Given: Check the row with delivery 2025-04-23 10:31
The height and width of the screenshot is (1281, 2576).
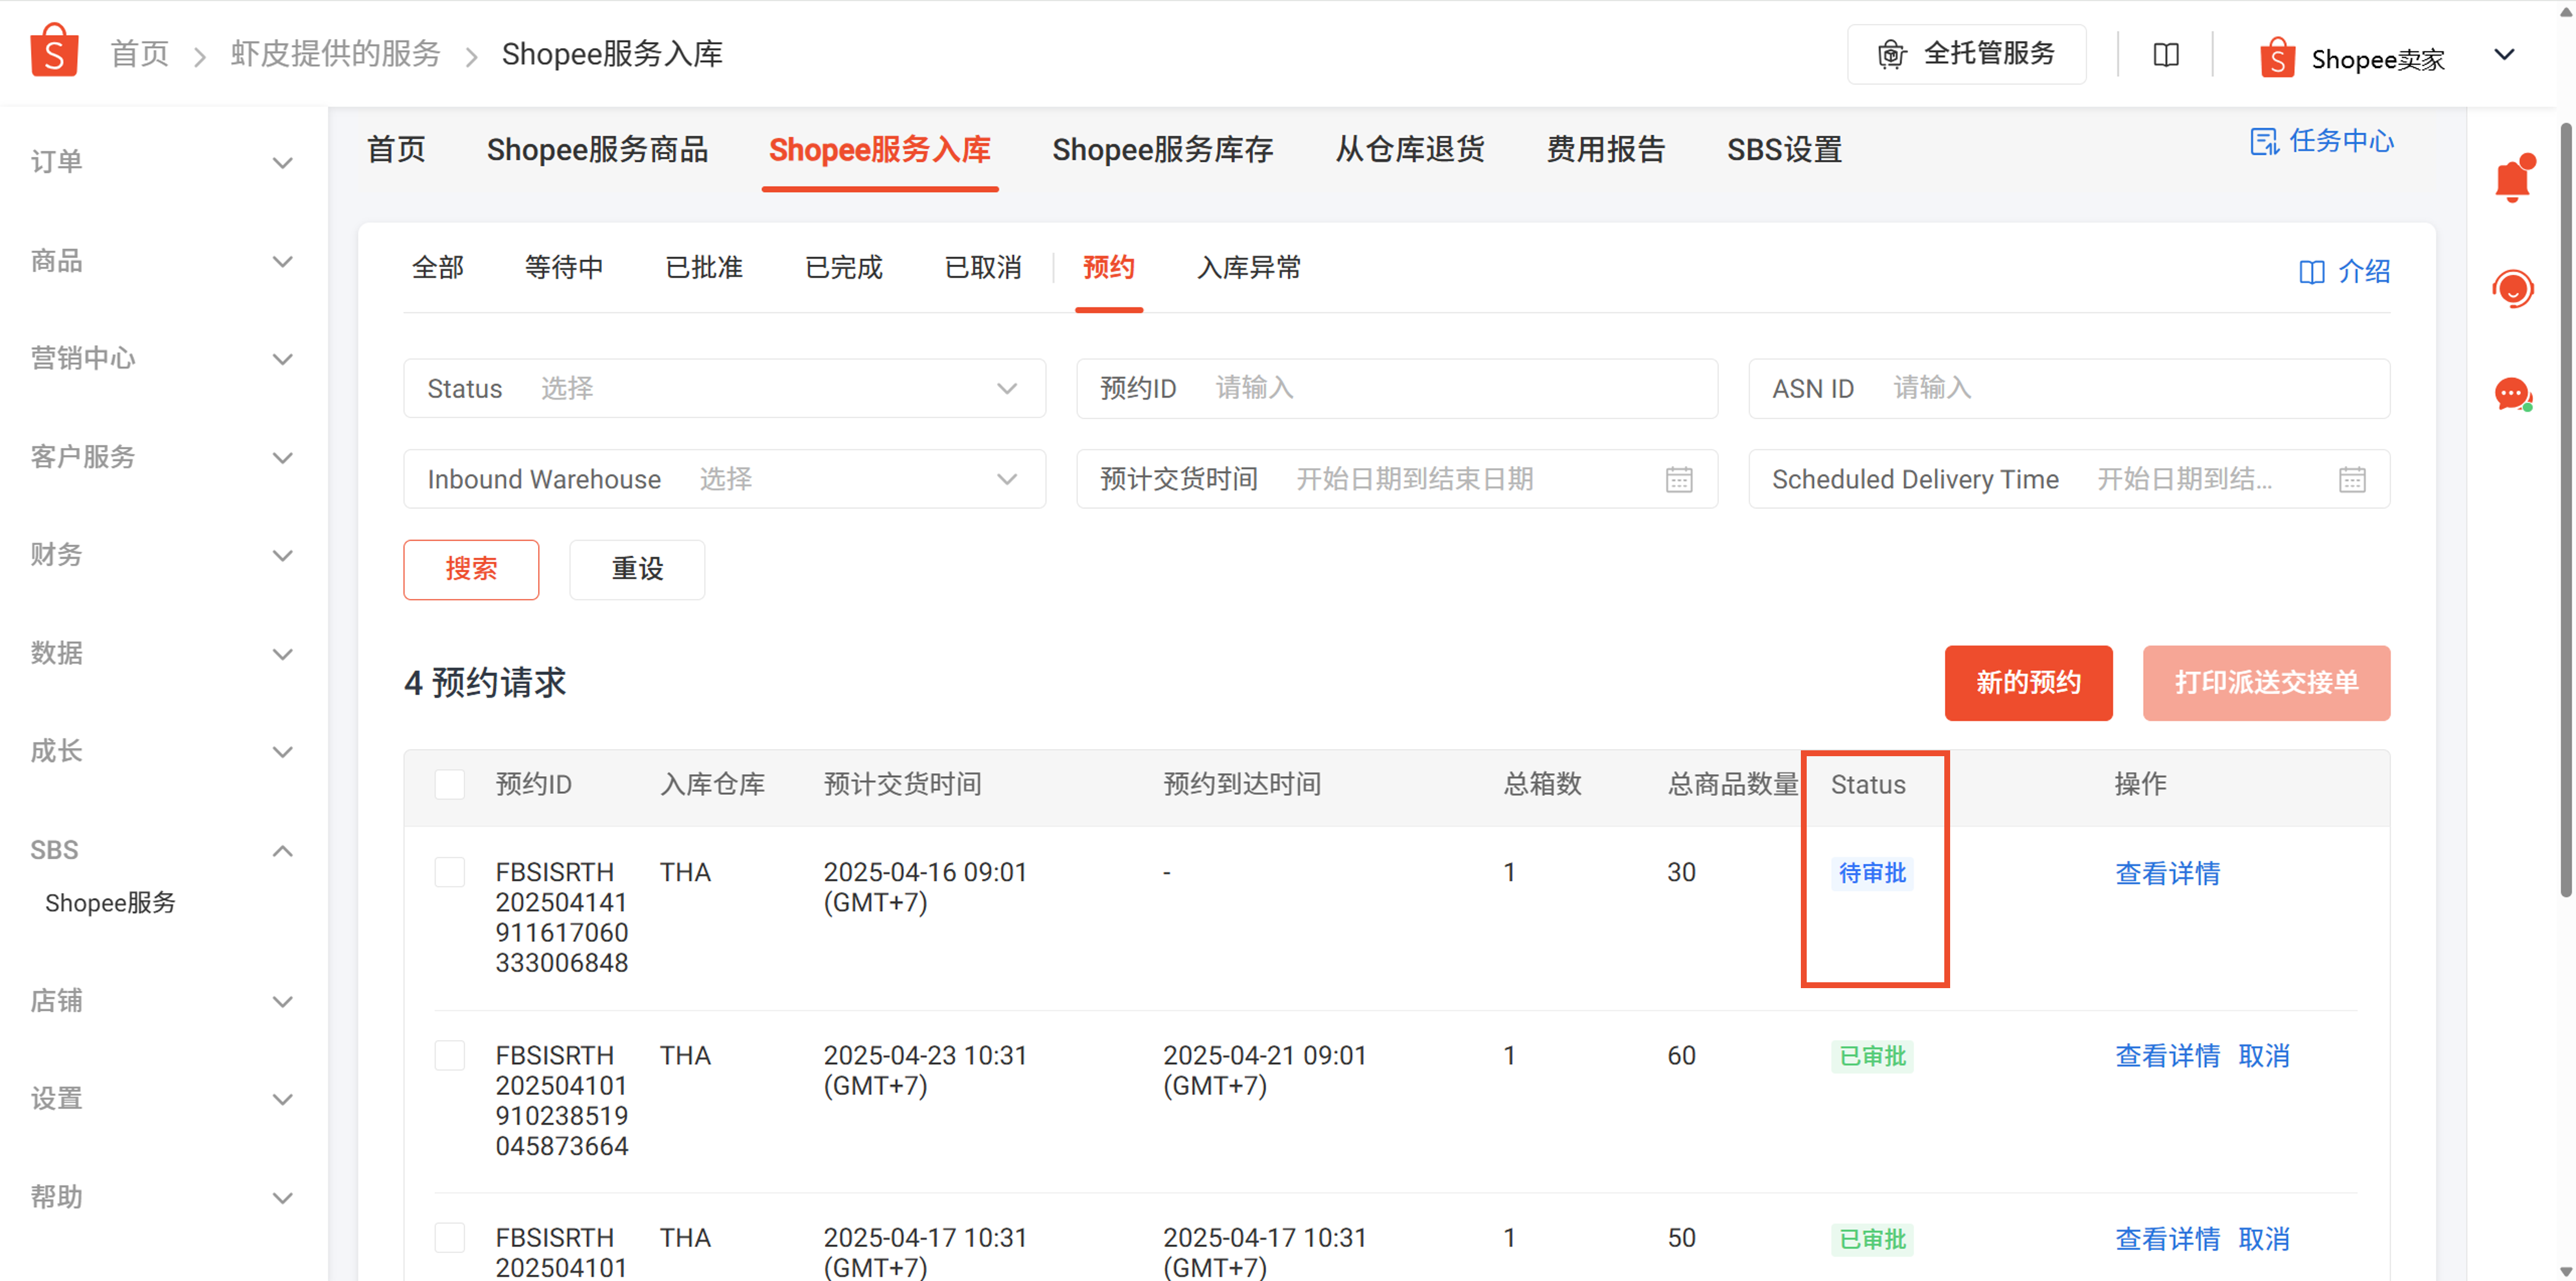Looking at the screenshot, I should [450, 1056].
